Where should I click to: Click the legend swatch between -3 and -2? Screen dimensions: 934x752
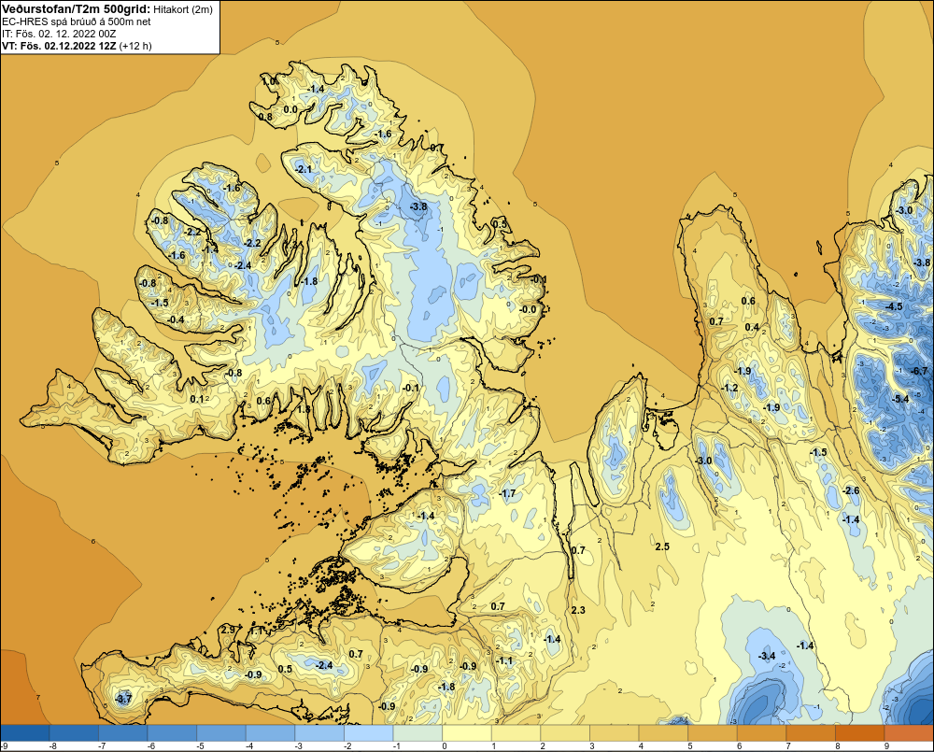point(319,732)
